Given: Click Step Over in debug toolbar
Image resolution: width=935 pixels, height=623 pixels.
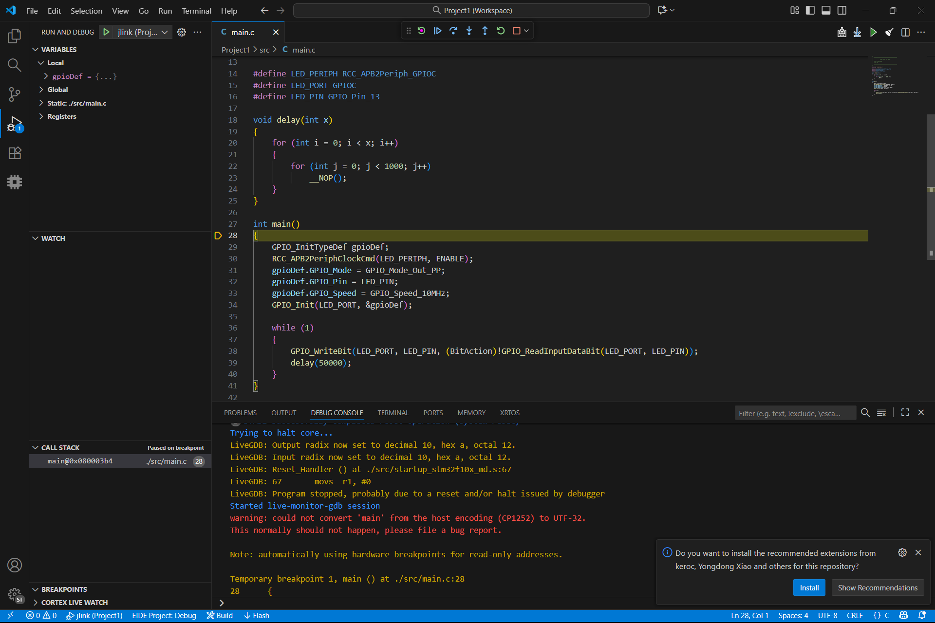Looking at the screenshot, I should coord(453,31).
